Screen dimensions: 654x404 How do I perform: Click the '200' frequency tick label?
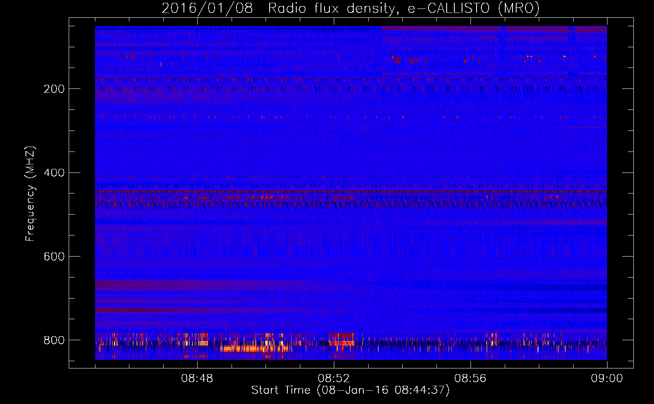[x=54, y=89]
